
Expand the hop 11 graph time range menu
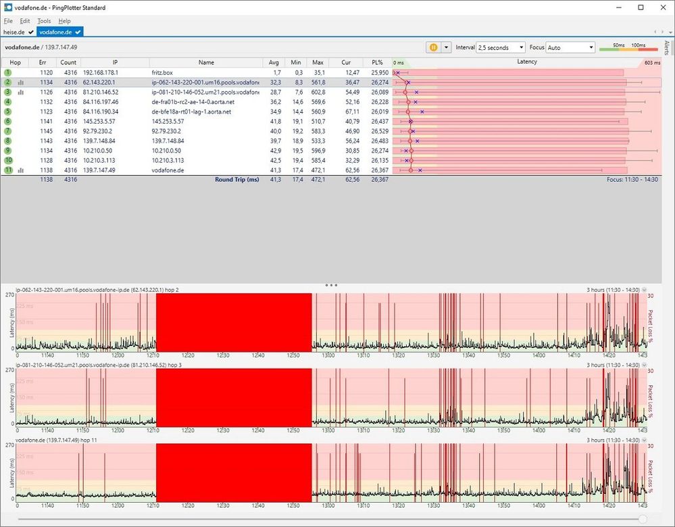[x=645, y=440]
